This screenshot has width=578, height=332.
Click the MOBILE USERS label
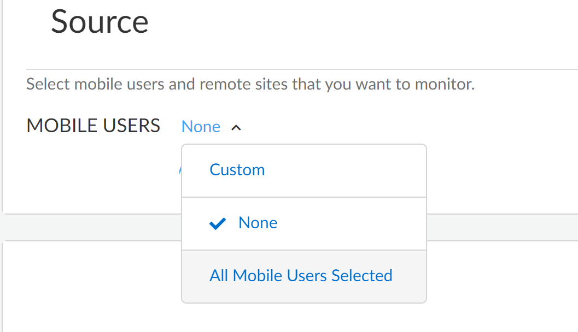[x=93, y=126]
